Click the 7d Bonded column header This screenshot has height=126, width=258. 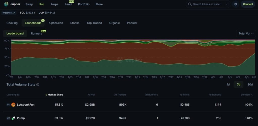pos(215,94)
